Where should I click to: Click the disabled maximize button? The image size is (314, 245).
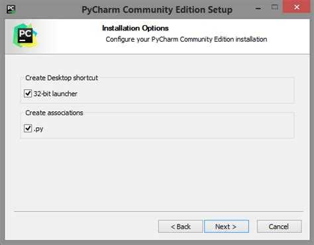(x=274, y=7)
